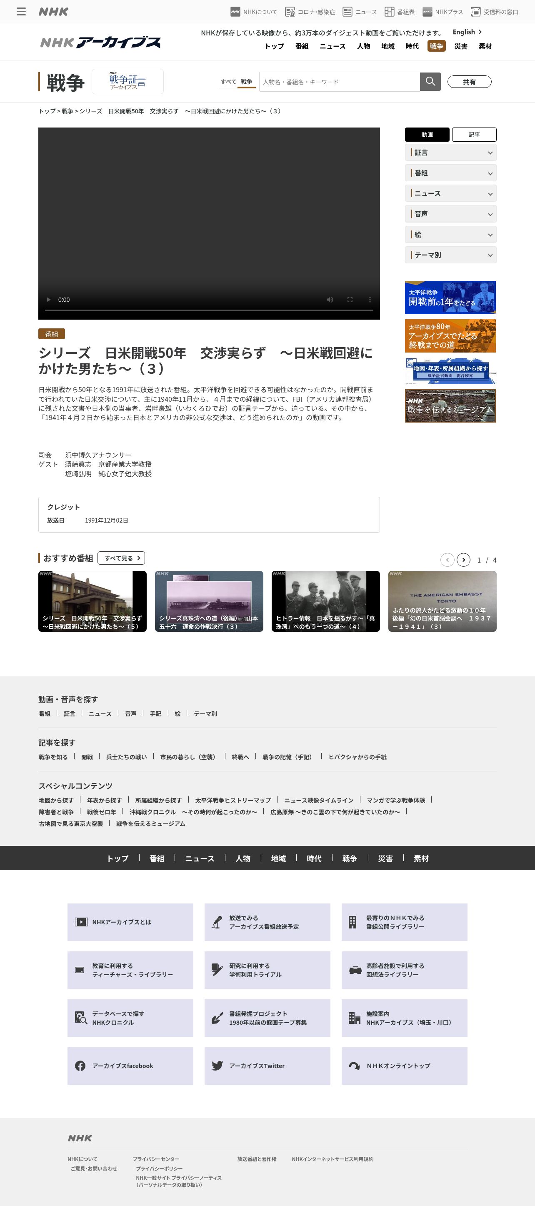Open NHKオンライントップ tile

pos(405,1066)
